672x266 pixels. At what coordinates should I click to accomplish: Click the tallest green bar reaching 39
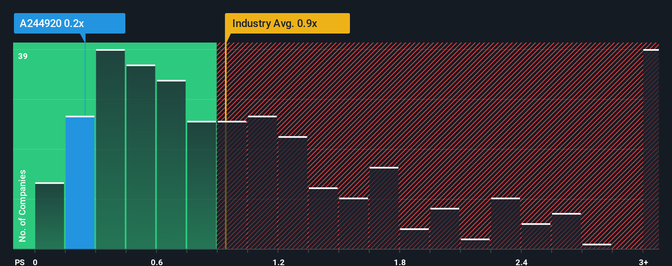[x=110, y=149]
